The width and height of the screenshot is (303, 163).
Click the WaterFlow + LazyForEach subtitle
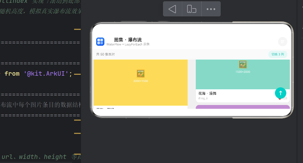coord(128,44)
